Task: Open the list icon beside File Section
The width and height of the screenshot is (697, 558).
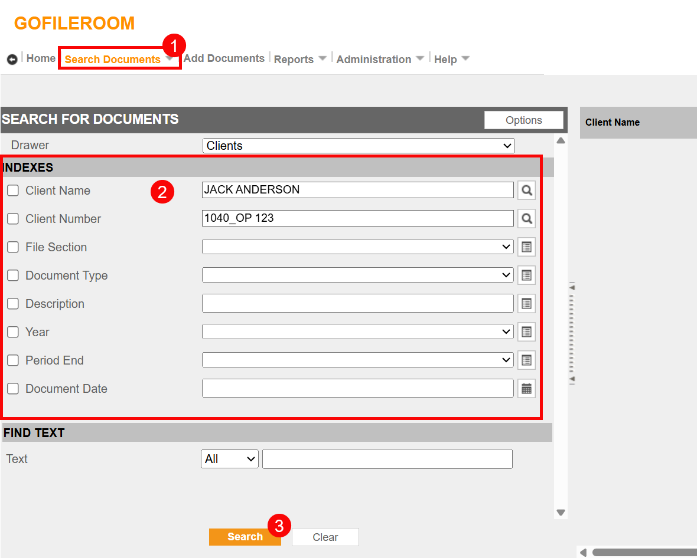Action: (526, 247)
